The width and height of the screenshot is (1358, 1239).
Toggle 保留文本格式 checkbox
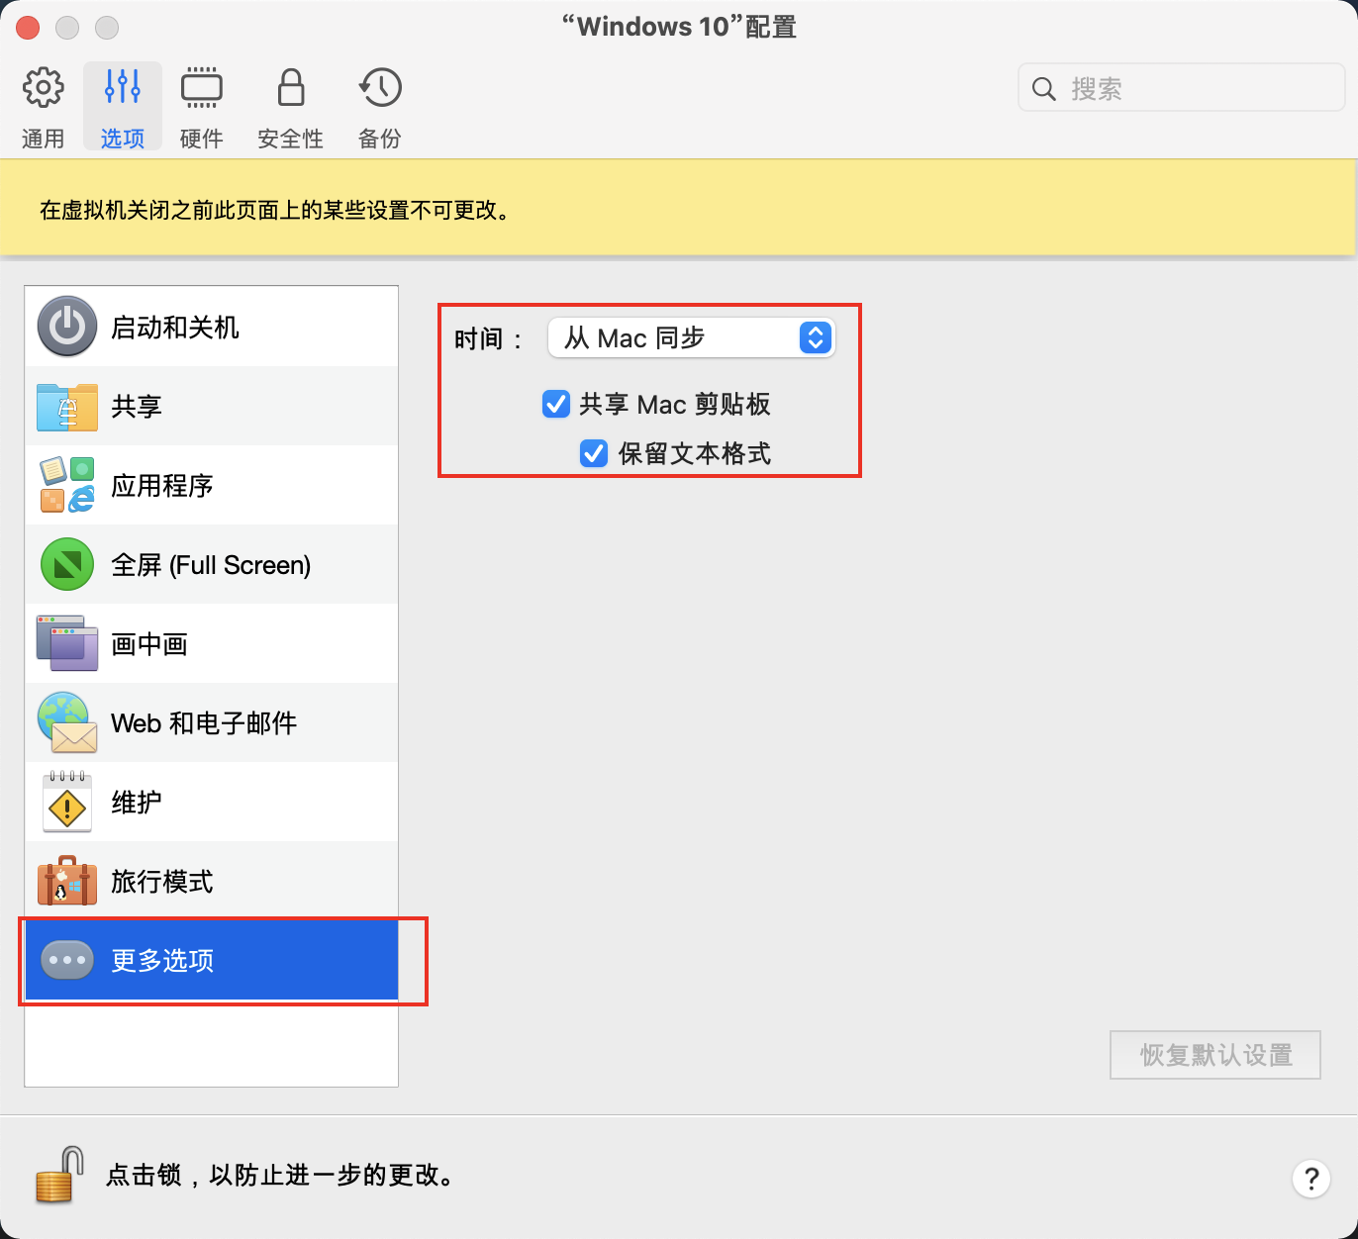pos(594,453)
